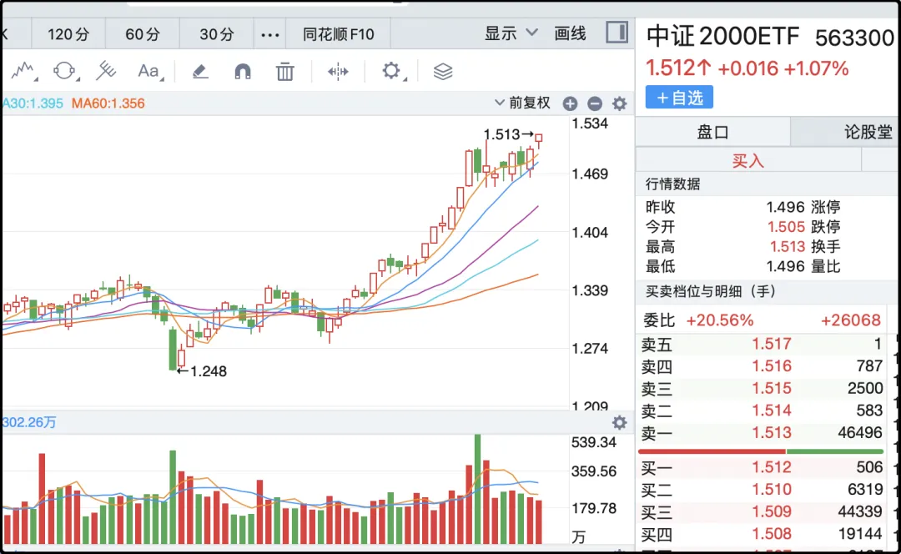This screenshot has height=554, width=901.
Task: Expand more timeframes via the ellipsis
Action: (x=269, y=33)
